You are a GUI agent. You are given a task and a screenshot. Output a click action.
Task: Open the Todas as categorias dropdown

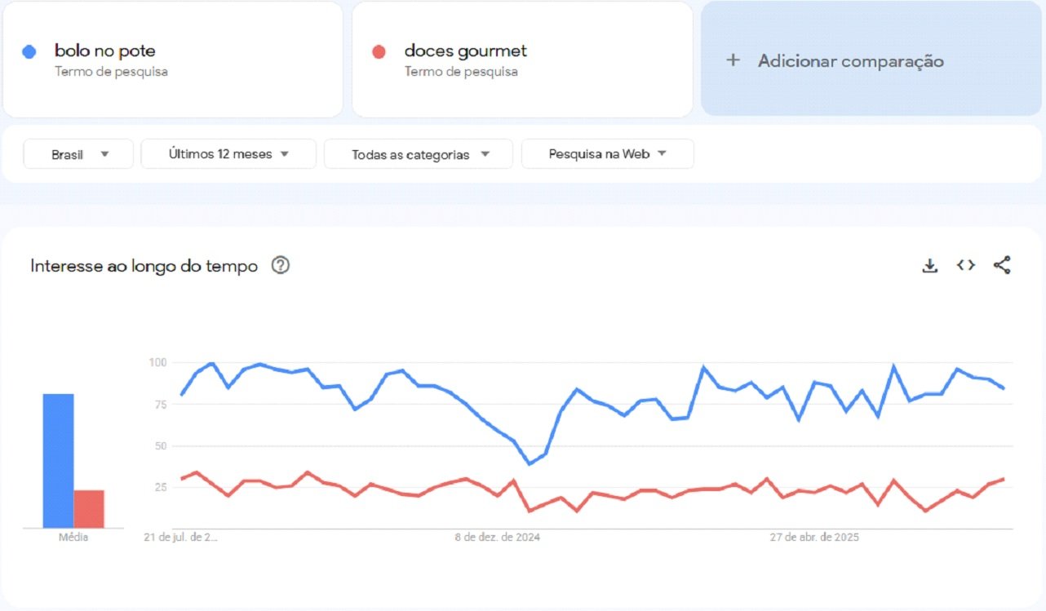[417, 153]
